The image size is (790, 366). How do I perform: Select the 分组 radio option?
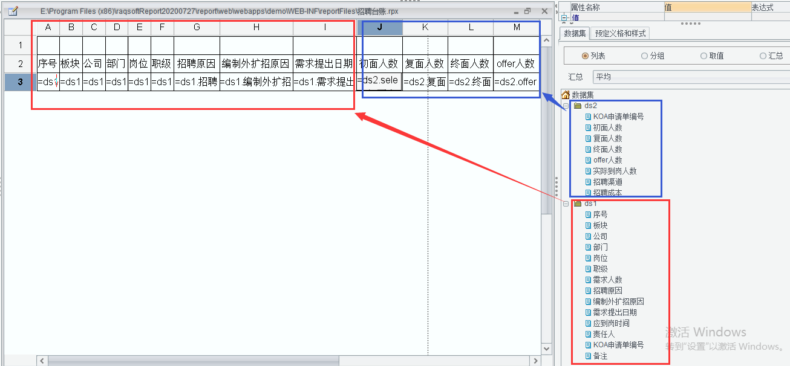(644, 56)
